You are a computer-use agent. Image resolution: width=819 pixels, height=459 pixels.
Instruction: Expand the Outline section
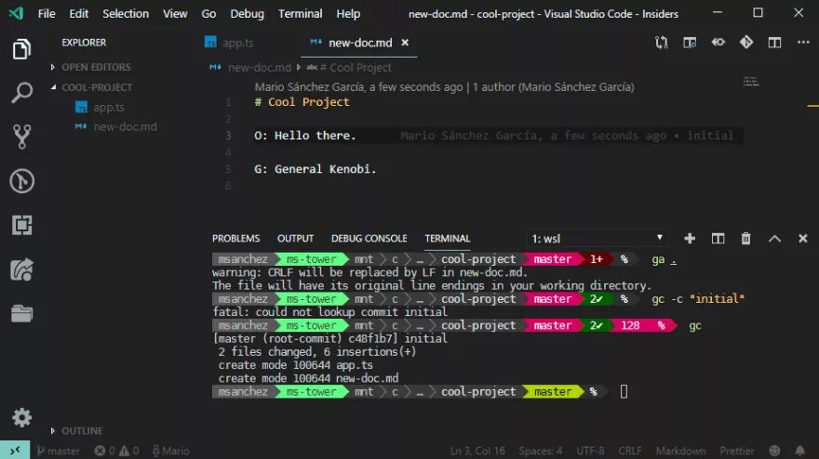[82, 431]
